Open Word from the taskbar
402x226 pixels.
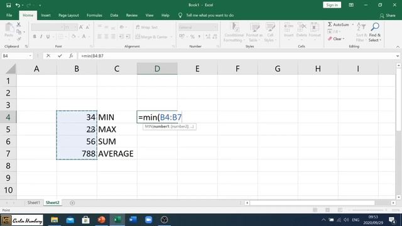pos(133,220)
